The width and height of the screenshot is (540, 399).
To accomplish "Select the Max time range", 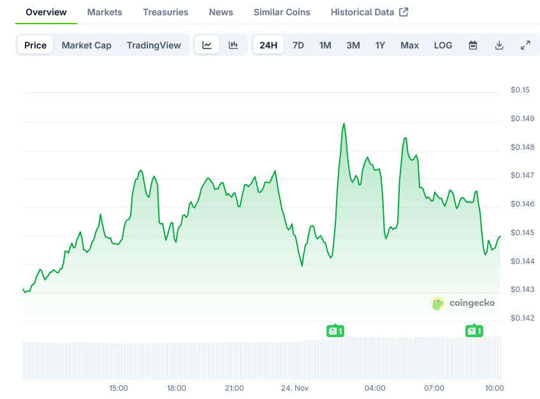I will tap(409, 45).
